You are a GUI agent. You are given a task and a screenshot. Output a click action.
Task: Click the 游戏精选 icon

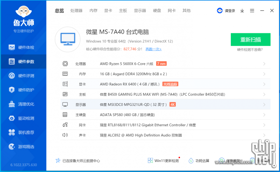(x=12, y=147)
